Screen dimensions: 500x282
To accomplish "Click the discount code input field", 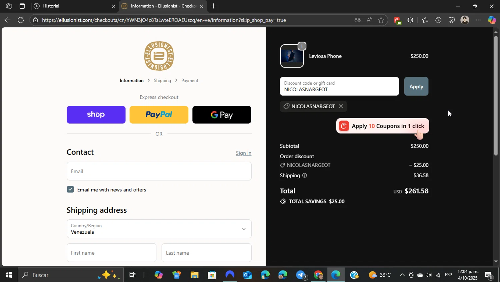I will 339,86.
